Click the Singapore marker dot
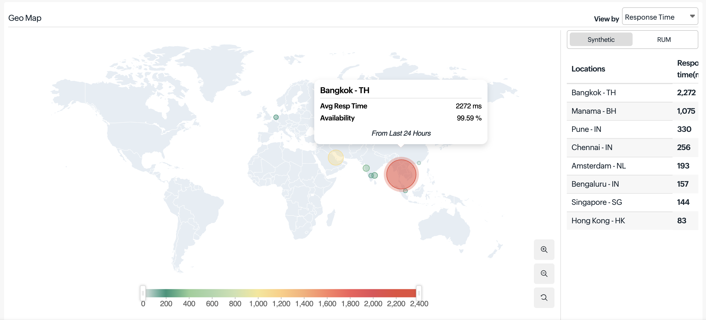The width and height of the screenshot is (706, 320). click(405, 191)
